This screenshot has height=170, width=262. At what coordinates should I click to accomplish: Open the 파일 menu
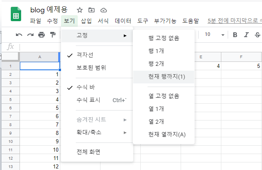coord(35,21)
